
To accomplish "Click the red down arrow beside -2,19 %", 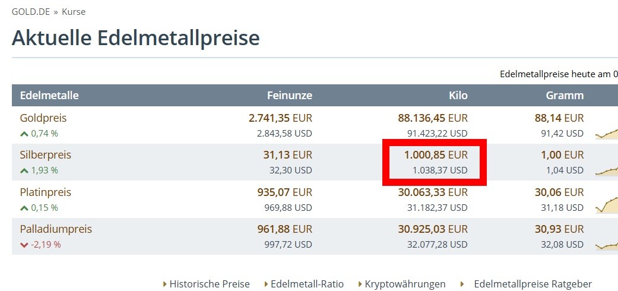I will coord(24,245).
